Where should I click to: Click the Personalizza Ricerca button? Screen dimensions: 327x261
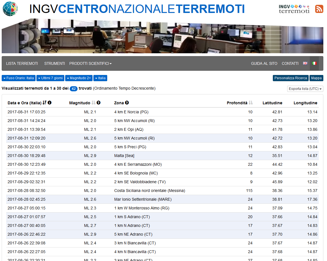tap(291, 78)
